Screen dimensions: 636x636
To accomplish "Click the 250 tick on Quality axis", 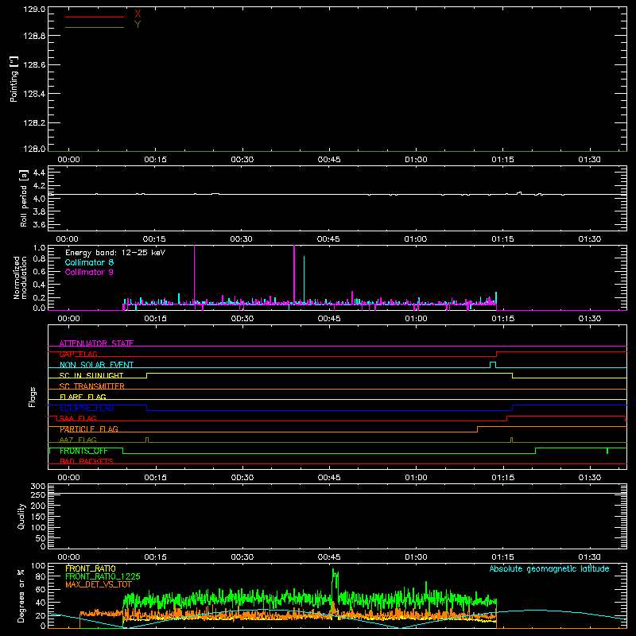I will (x=37, y=494).
